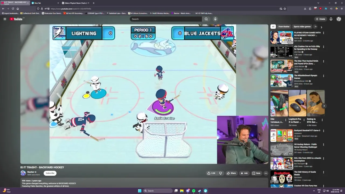Open options for PLAYING STEAM GAMES video
This screenshot has width=345, height=194.
(x=323, y=33)
